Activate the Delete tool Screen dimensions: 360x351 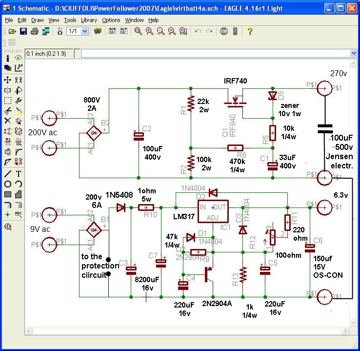tap(8, 121)
